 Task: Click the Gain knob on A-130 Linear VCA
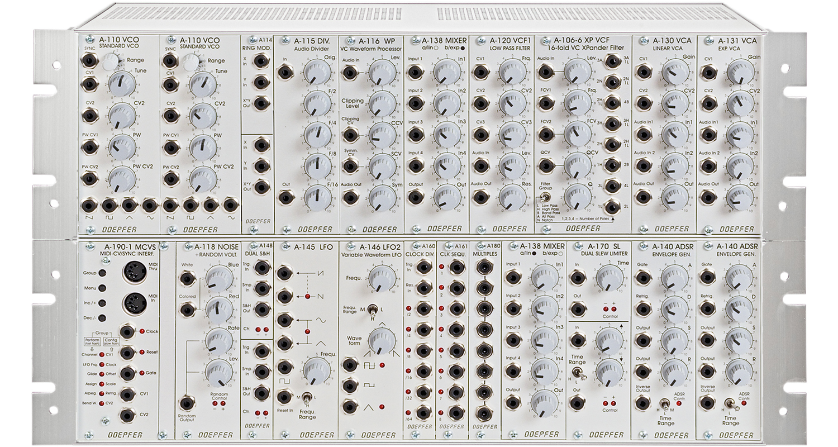point(676,72)
